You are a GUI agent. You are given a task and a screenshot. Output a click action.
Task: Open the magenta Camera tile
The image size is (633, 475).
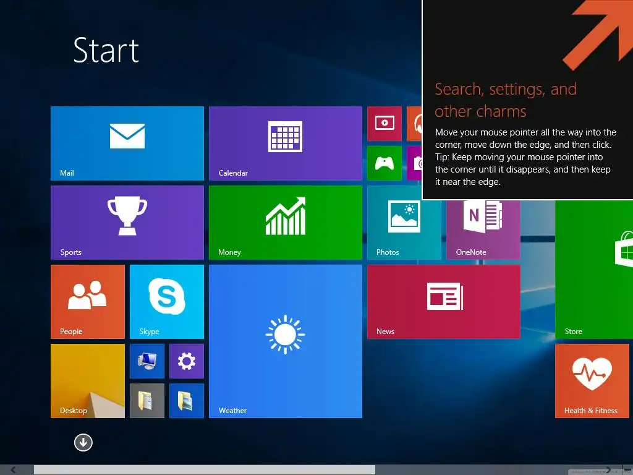click(415, 163)
